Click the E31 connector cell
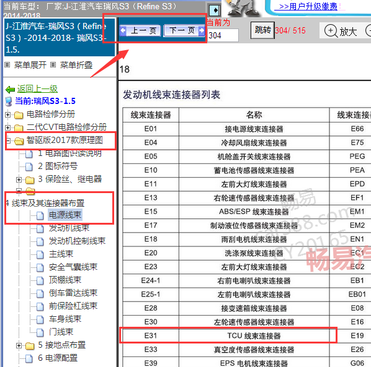 [151, 335]
